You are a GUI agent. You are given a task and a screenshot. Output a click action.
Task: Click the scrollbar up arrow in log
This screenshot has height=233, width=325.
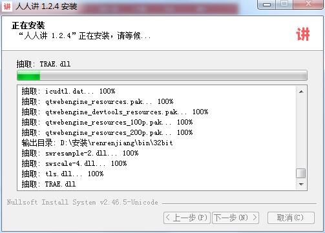point(301,92)
